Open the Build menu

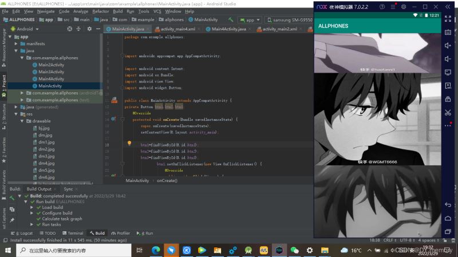(x=117, y=11)
